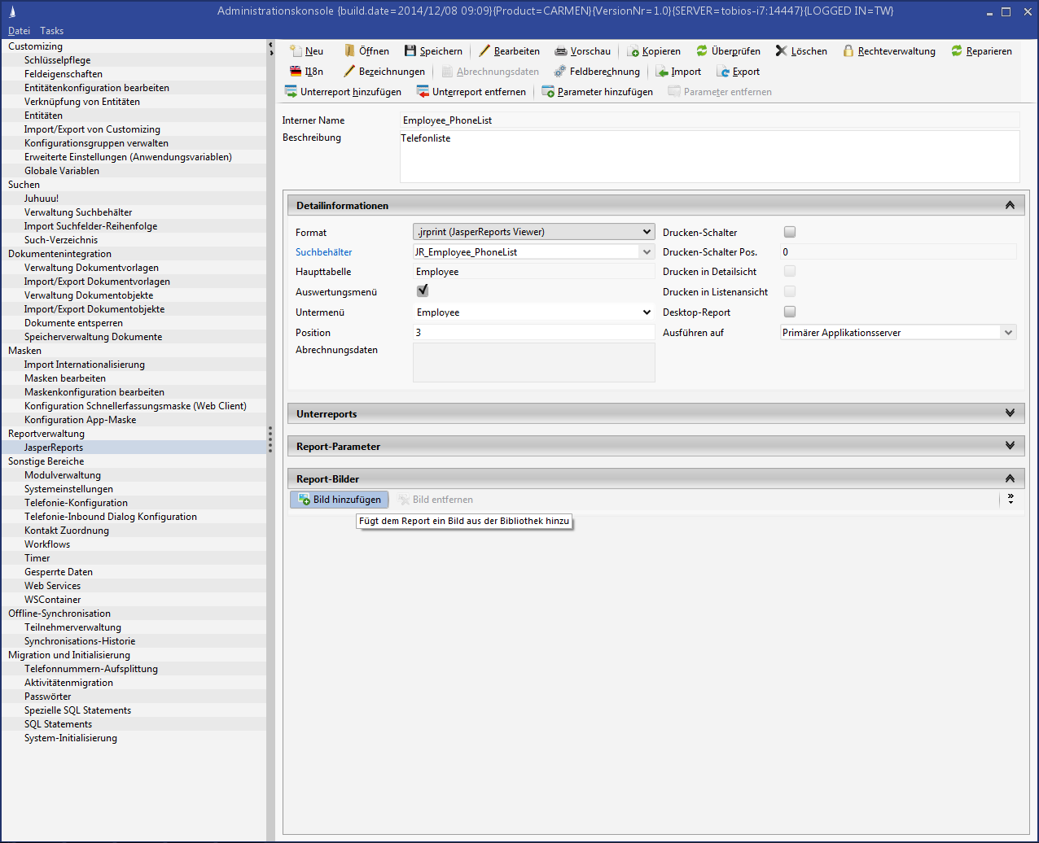Click into the Position input field
The width and height of the screenshot is (1039, 843).
(533, 333)
